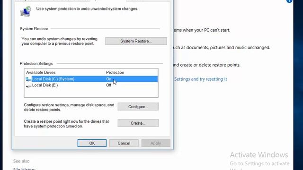Image resolution: width=303 pixels, height=170 pixels.
Task: Click the system protection computer icon
Action: point(26,11)
